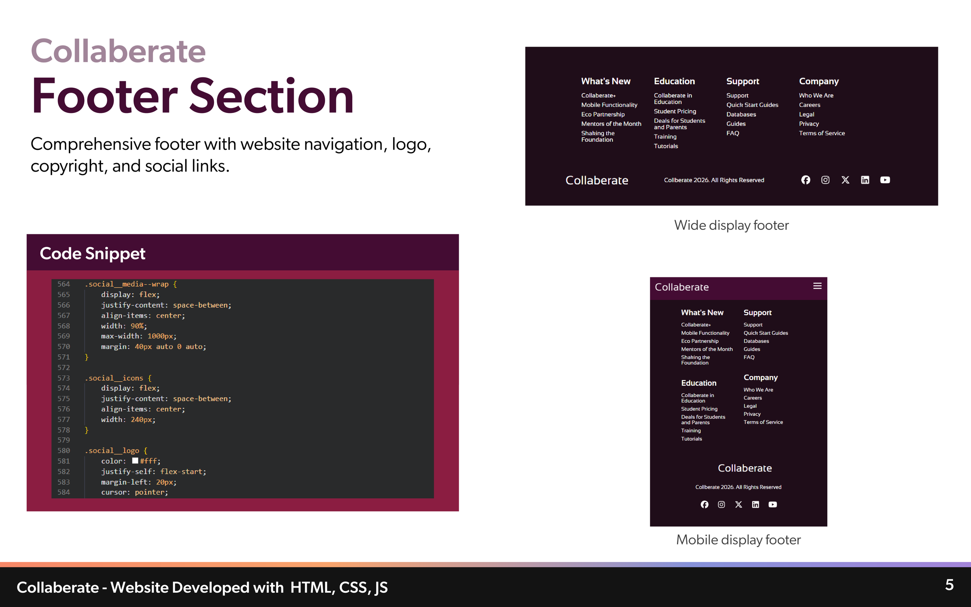Click LinkedIn icon in wide display footer

click(865, 180)
